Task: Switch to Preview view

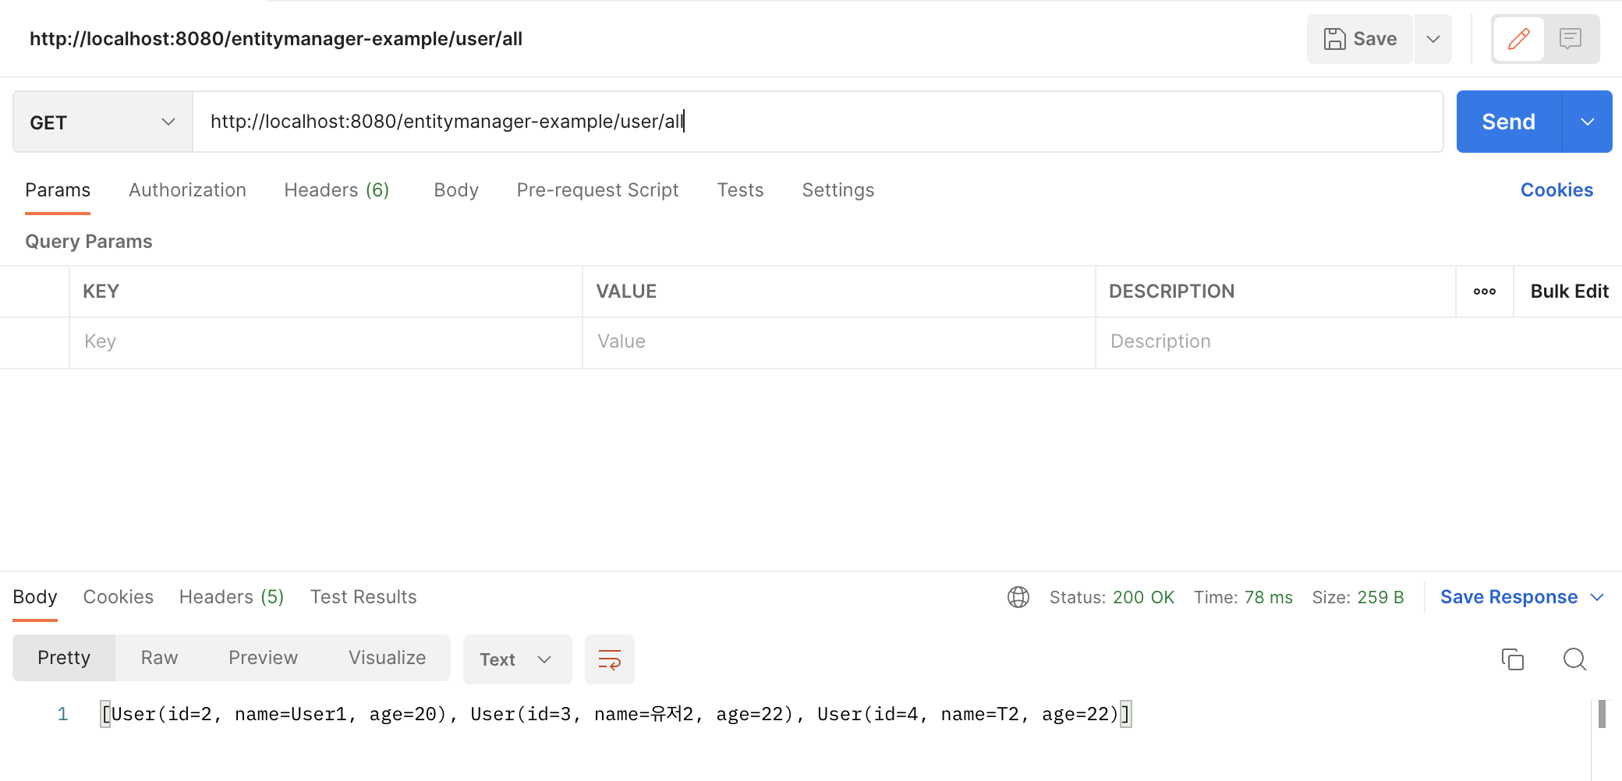Action: click(x=263, y=658)
